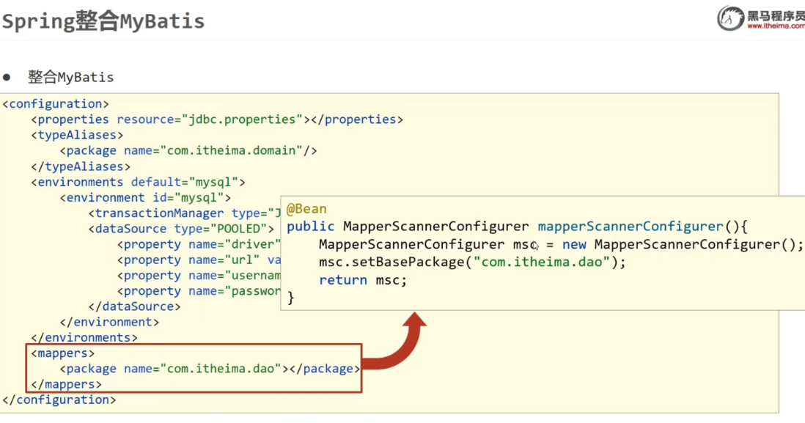Screen dimensions: 805x423
Task: Select the msc.setBasePackage("com.itheima.dao"); line
Action: pyautogui.click(x=472, y=262)
